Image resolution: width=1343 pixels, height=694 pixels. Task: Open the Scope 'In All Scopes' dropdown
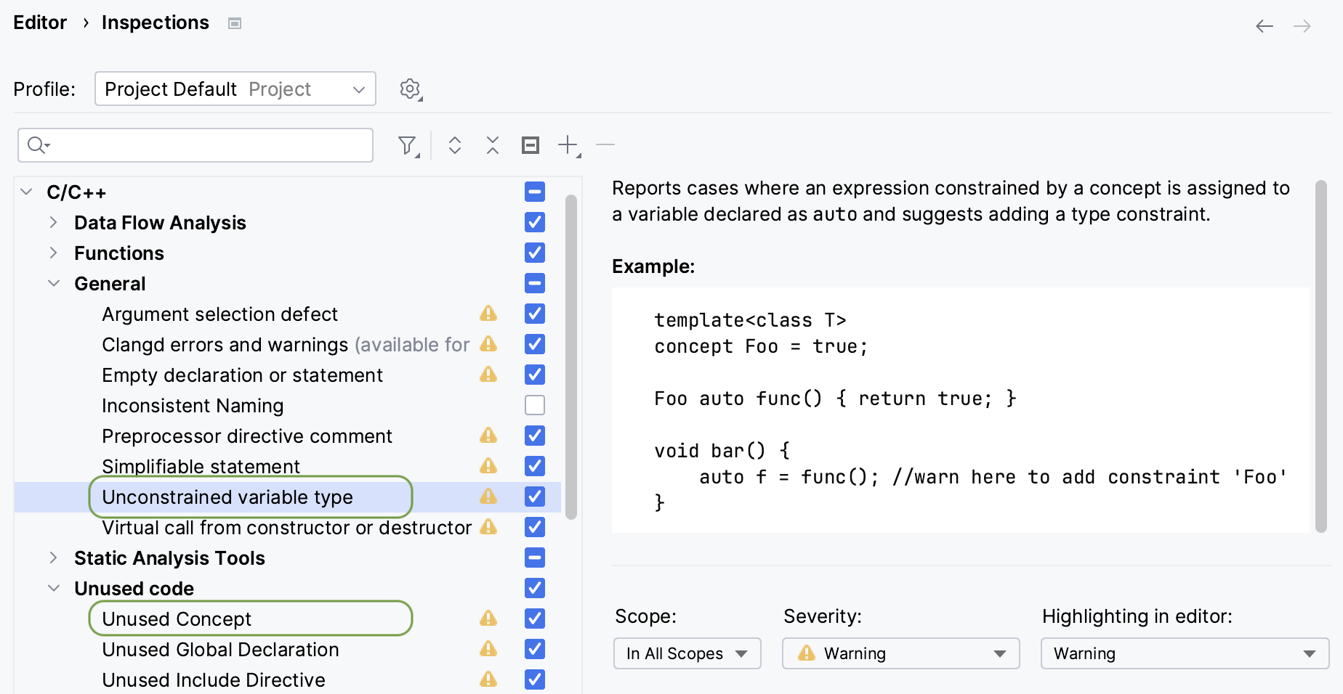[687, 653]
